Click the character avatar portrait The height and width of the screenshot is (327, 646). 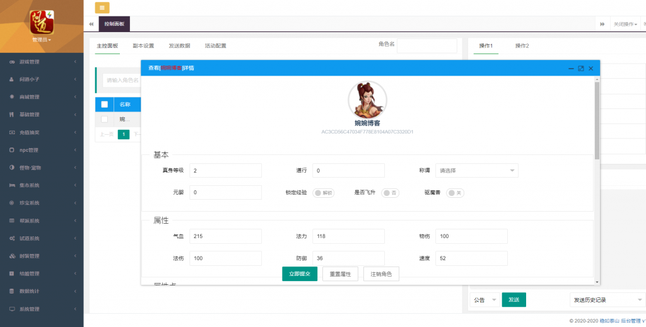367,100
